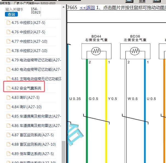Click document icon beside 4.75 中控锁1
Image resolution: width=166 pixels, height=163 pixels.
pyautogui.click(x=9, y=23)
